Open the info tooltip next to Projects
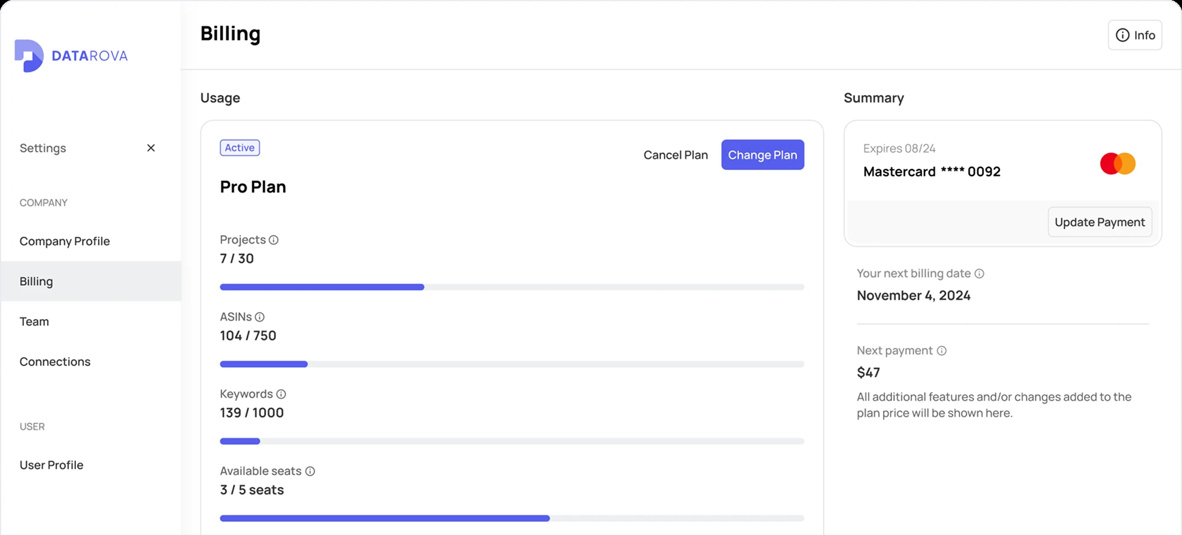Screen dimensions: 1182x535 tap(274, 240)
